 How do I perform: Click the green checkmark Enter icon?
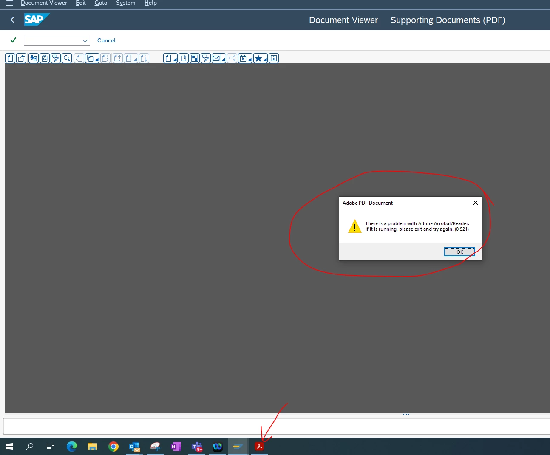click(x=13, y=40)
